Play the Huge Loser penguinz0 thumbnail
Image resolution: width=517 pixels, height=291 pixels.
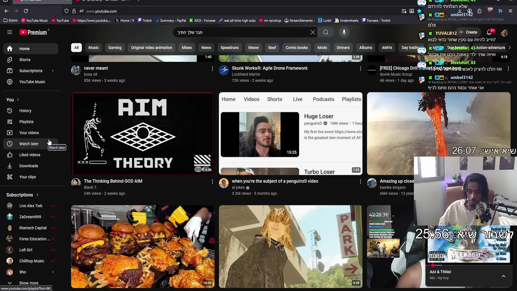point(291,134)
